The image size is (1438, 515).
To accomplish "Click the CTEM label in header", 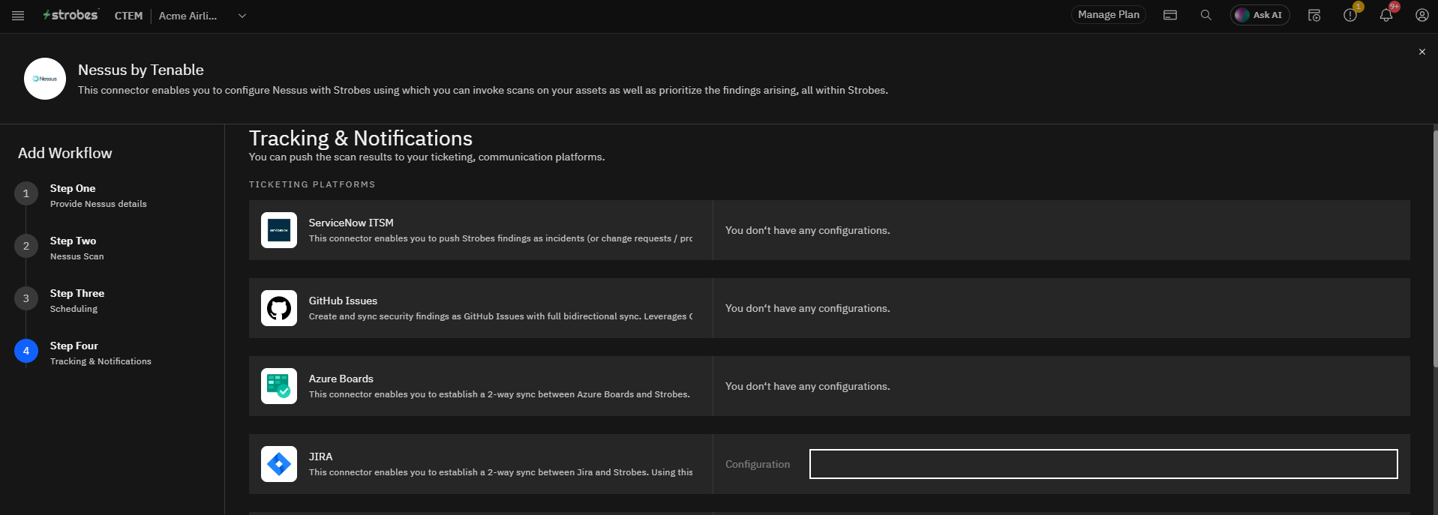I will point(128,16).
